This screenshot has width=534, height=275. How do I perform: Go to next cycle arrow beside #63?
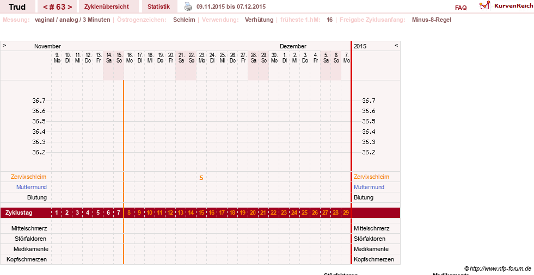click(70, 7)
